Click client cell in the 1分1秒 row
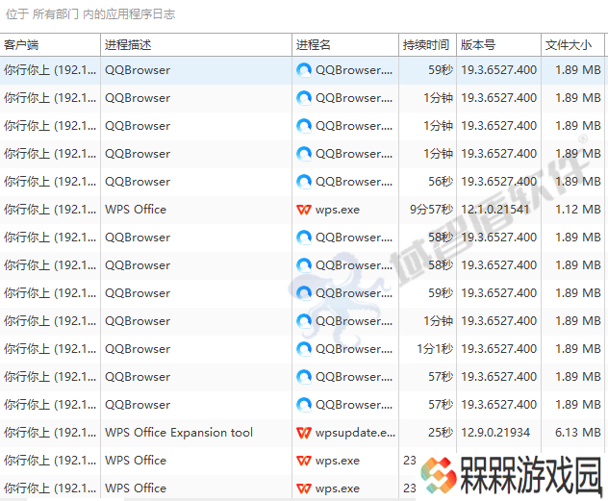Image resolution: width=608 pixels, height=501 pixels. (x=50, y=349)
